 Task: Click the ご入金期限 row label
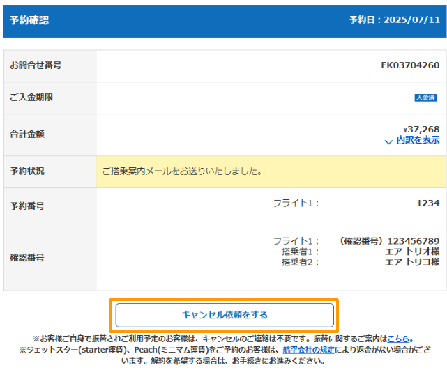[x=31, y=98]
